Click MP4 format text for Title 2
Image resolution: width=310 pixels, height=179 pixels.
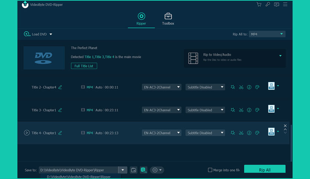90,87
